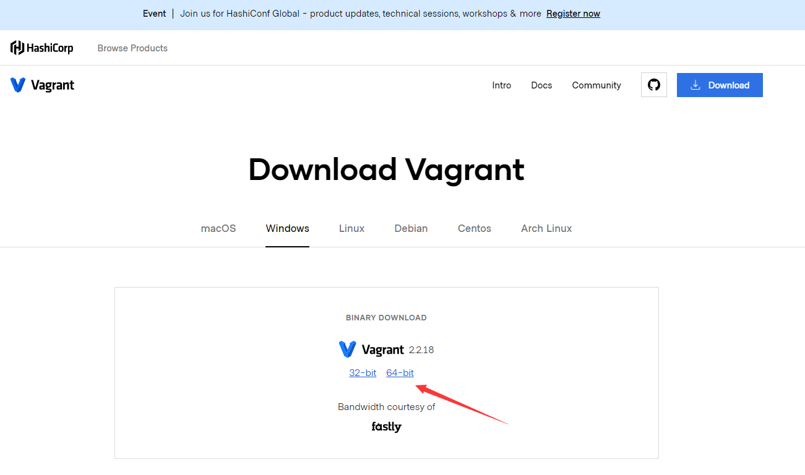Click the Bandwidth courtesy of text
The height and width of the screenshot is (475, 805).
[x=387, y=407]
